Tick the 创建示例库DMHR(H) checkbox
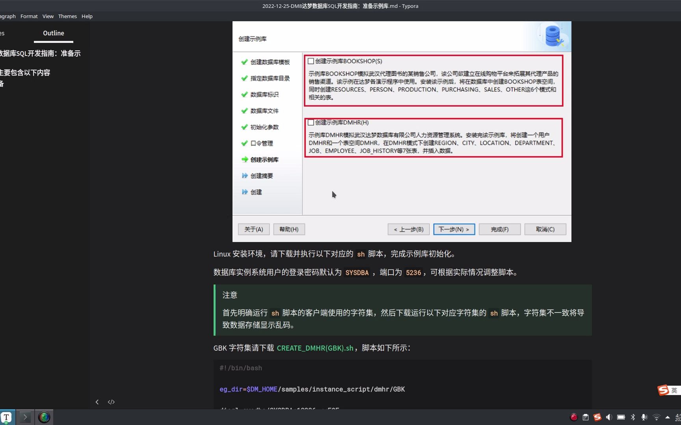 (311, 122)
